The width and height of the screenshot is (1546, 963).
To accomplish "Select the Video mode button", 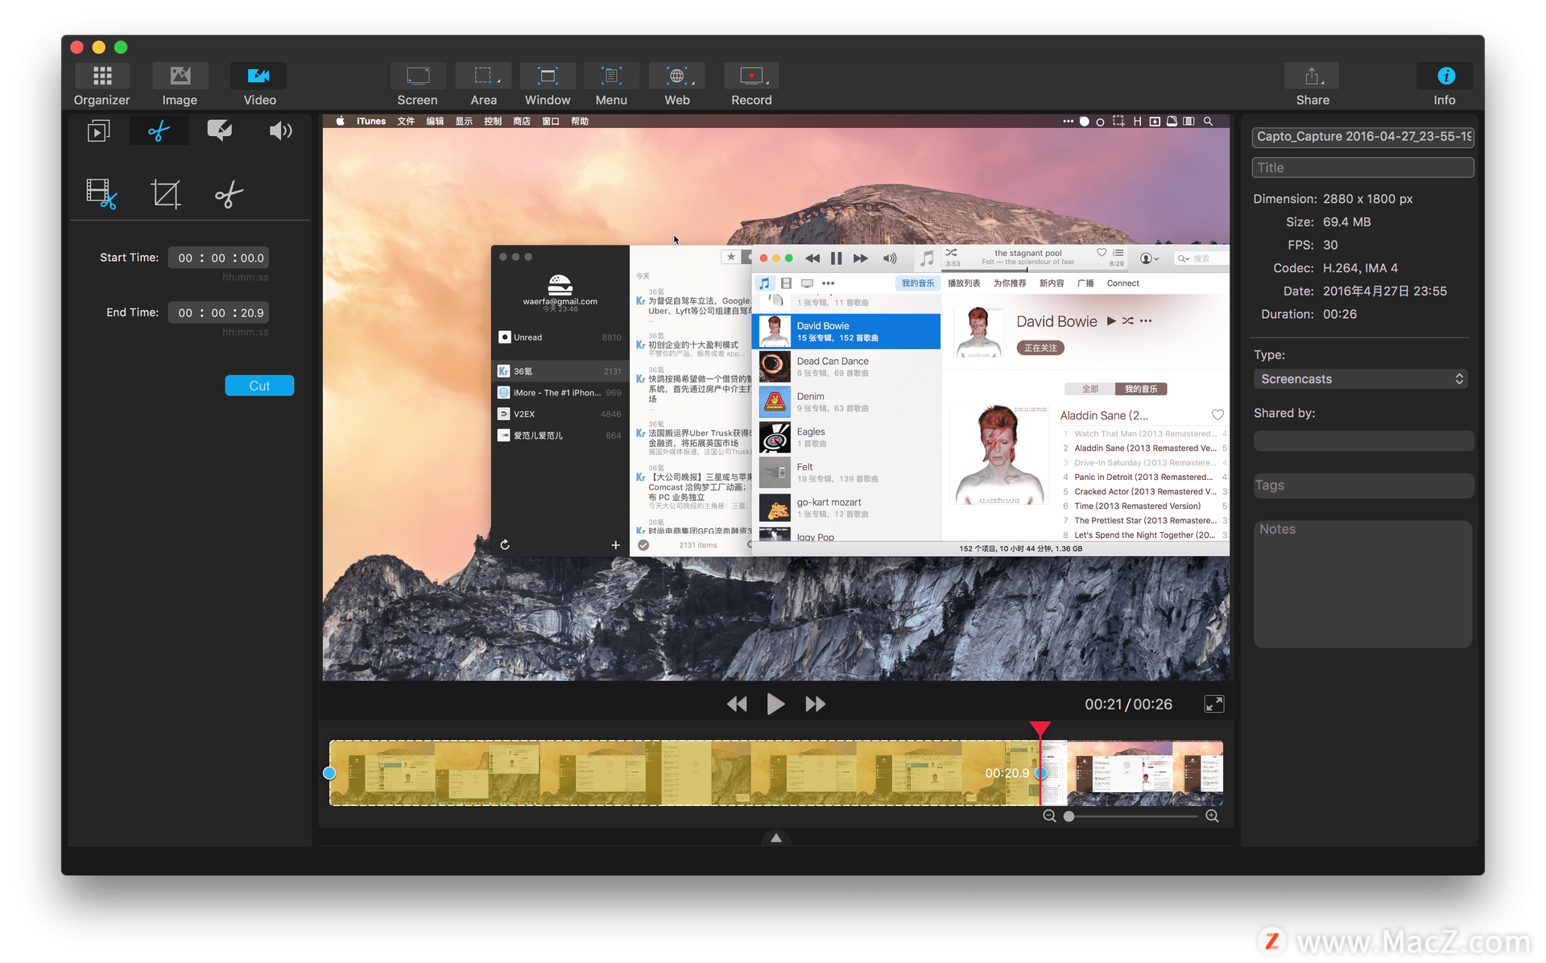I will (259, 85).
